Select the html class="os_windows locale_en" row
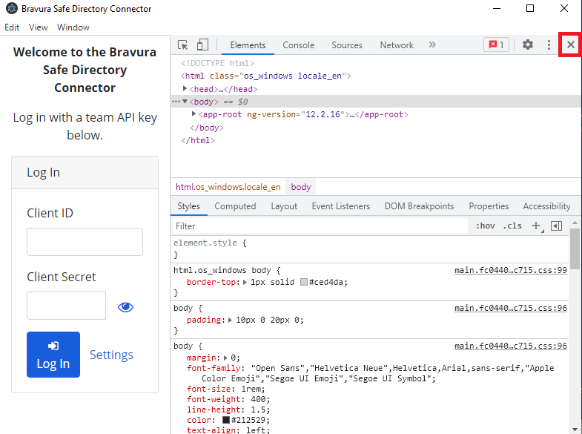This screenshot has width=582, height=434. [x=376, y=76]
